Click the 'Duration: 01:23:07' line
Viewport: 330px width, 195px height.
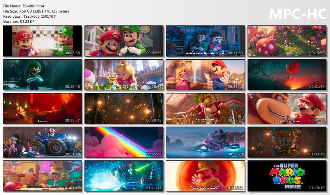pyautogui.click(x=19, y=22)
